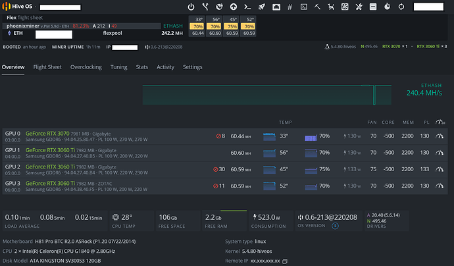454x266 pixels.
Task: Click the drivers N 495.46 entry
Action: click(x=378, y=221)
